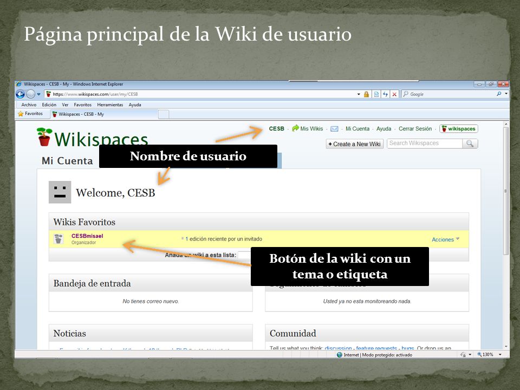Screen dimensions: 520x390
Task: Click the CESBmisael wiki plant icon
Action: click(58, 239)
